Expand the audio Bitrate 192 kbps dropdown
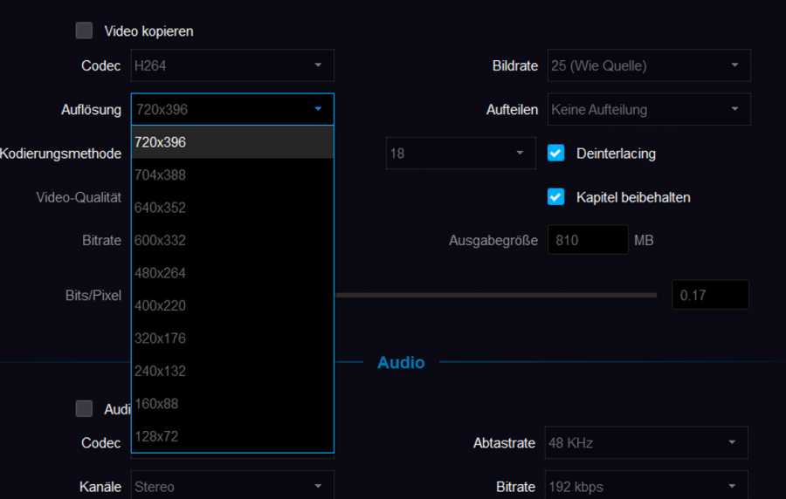This screenshot has width=786, height=499. (646, 486)
